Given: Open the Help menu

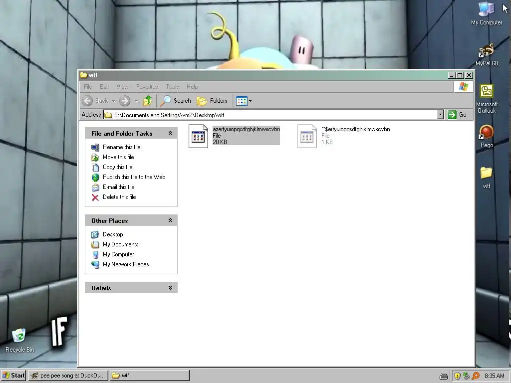Looking at the screenshot, I should coord(192,87).
